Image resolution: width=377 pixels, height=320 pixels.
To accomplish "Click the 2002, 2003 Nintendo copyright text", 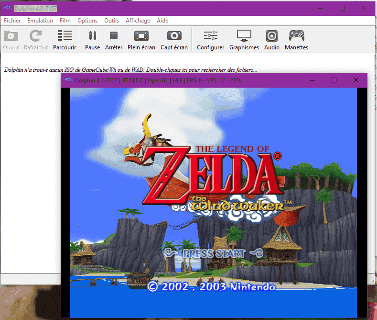I will pyautogui.click(x=211, y=287).
